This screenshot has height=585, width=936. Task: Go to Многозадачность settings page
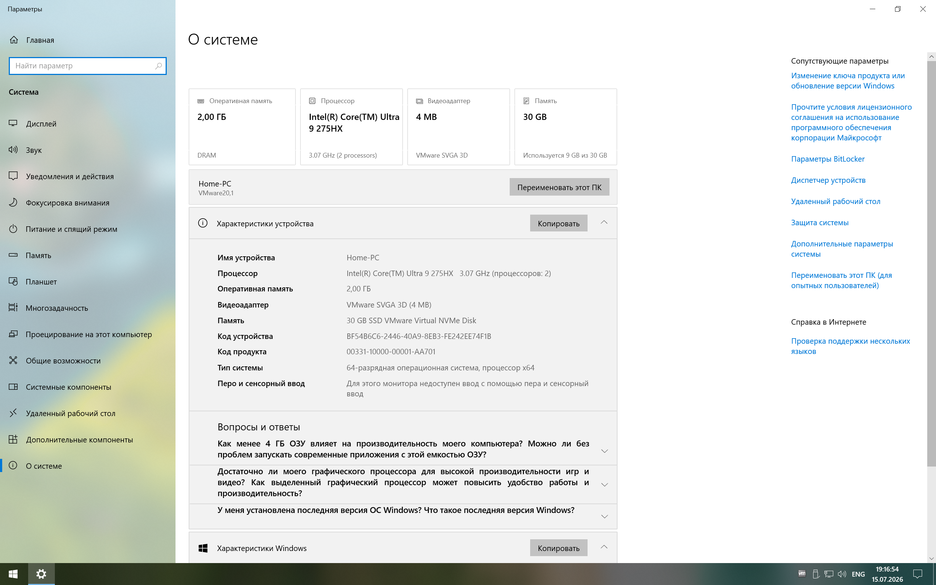(x=87, y=308)
